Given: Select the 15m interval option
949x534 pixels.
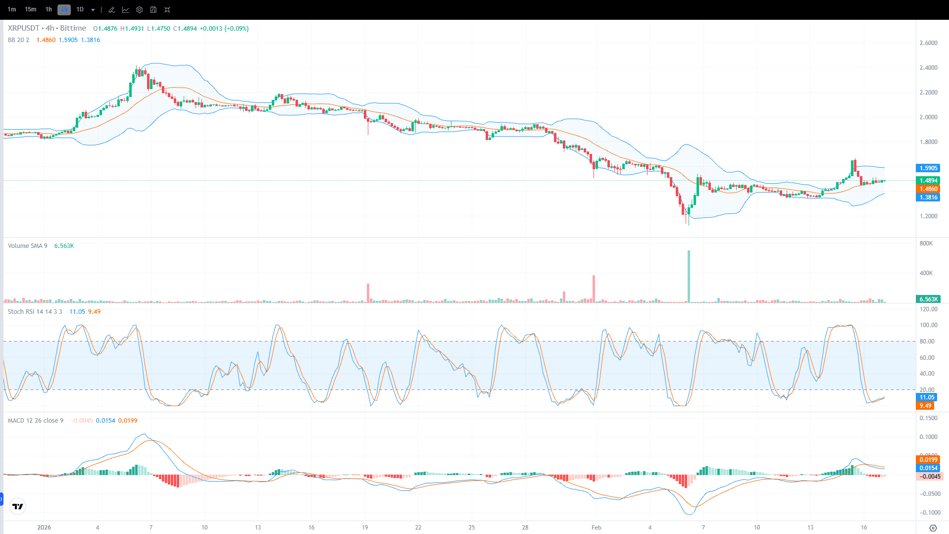Looking at the screenshot, I should (30, 9).
